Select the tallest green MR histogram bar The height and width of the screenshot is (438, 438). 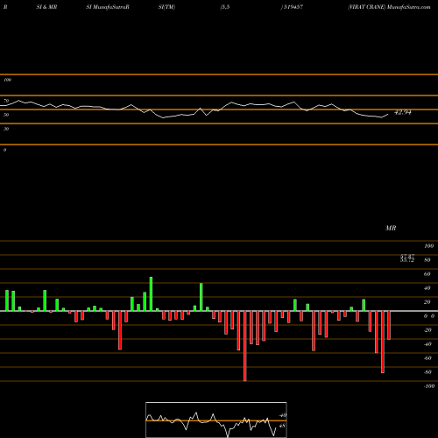(151, 294)
